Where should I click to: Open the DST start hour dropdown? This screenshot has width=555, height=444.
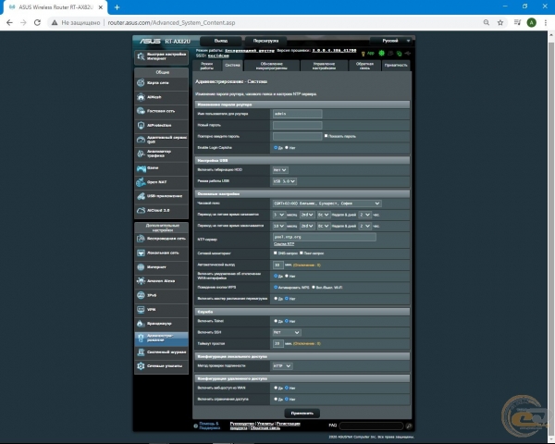click(x=365, y=215)
